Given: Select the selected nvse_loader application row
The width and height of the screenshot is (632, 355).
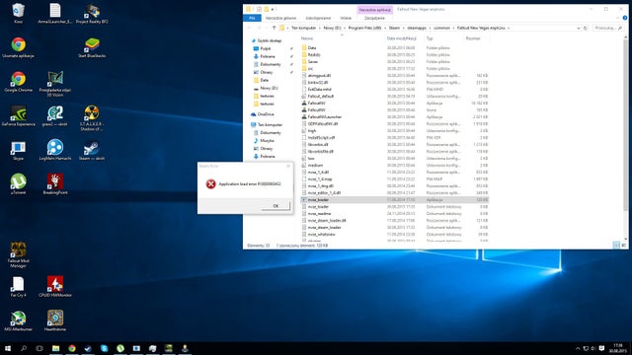Looking at the screenshot, I should 395,199.
